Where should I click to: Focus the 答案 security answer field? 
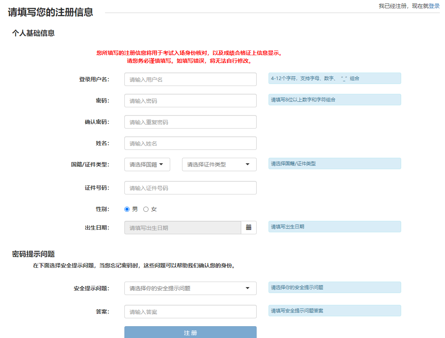click(190, 312)
